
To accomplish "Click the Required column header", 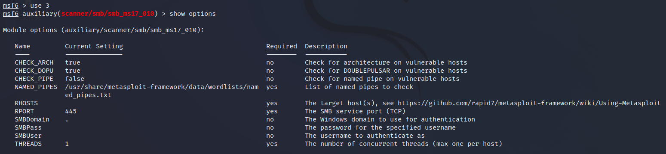I will pos(282,46).
